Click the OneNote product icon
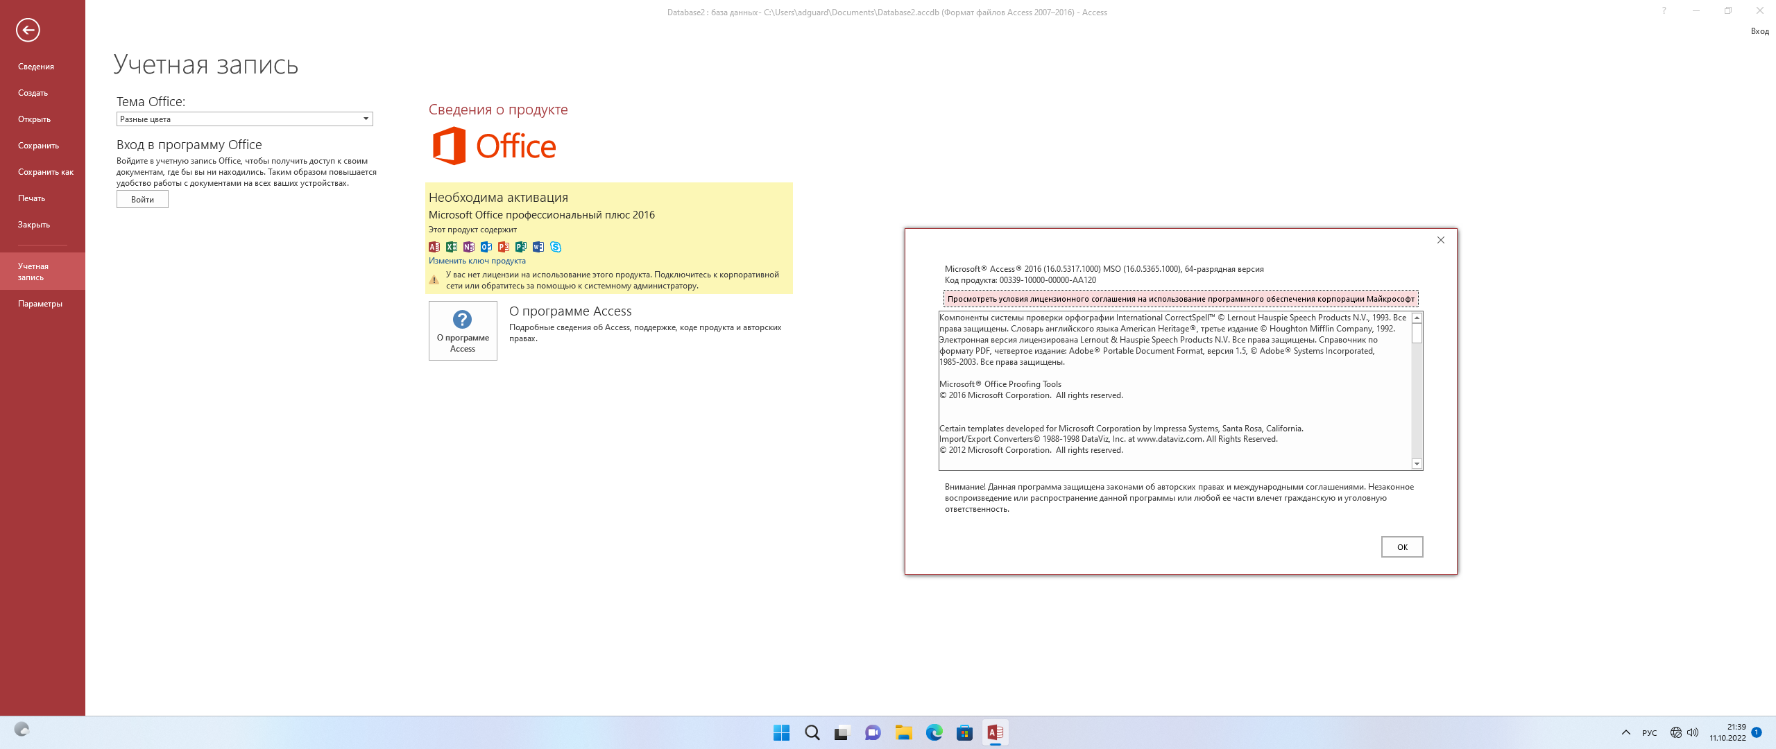The height and width of the screenshot is (749, 1776). tap(469, 247)
